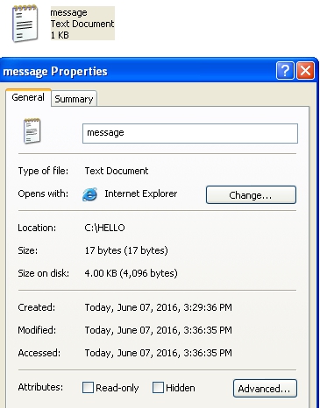This screenshot has height=408, width=320.
Task: Click the "17 bytes (17 bytes)" size value
Action: click(126, 250)
